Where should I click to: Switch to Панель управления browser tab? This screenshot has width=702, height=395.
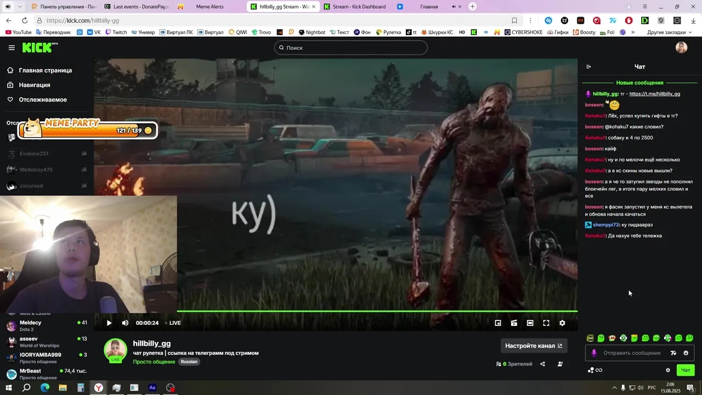point(63,7)
